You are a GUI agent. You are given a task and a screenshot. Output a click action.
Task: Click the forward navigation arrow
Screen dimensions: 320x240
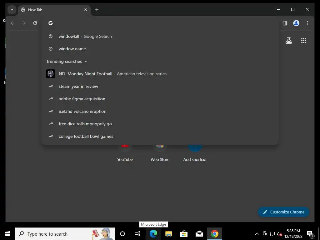[x=24, y=23]
